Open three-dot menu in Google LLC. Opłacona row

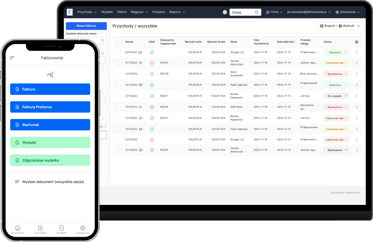(357, 52)
